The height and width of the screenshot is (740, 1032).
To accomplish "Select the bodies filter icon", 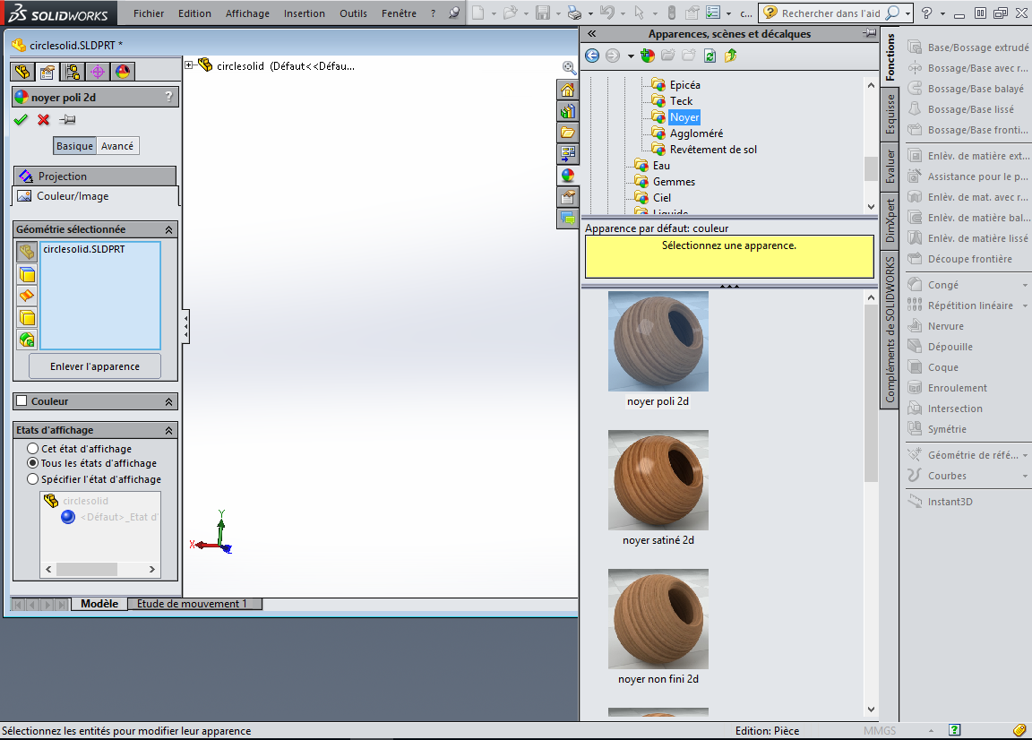I will point(27,318).
